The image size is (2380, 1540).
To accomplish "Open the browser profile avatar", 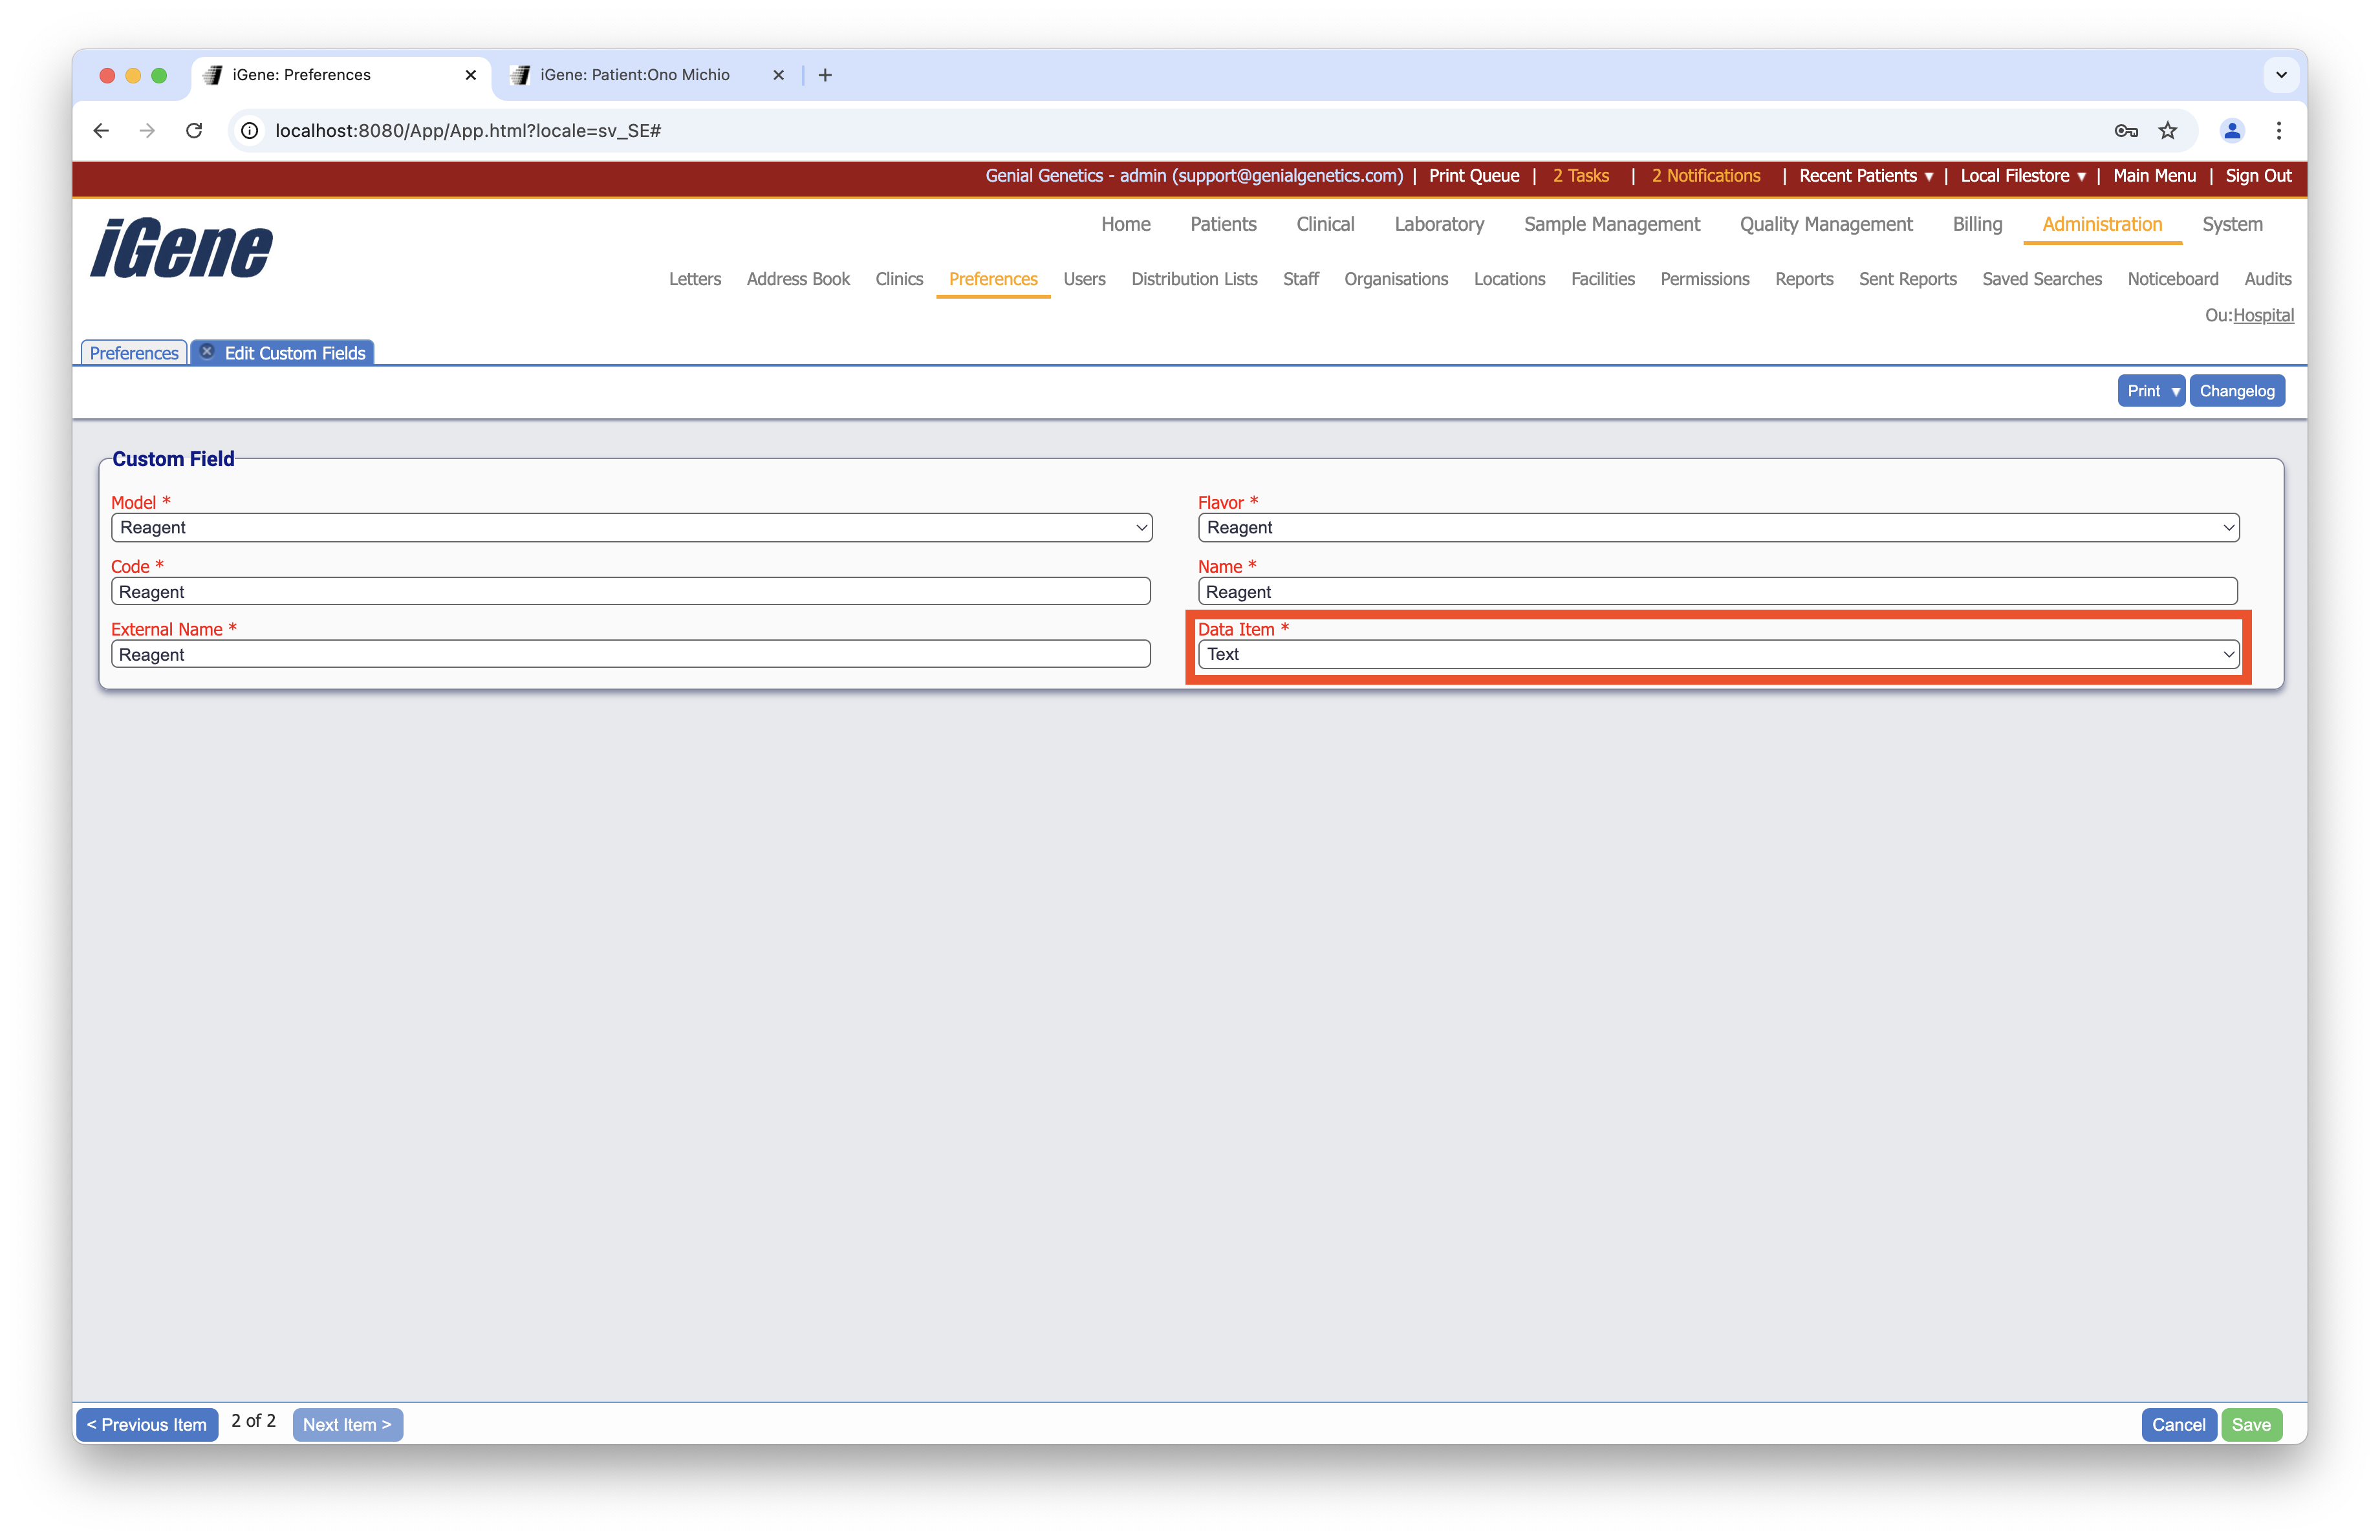I will 2232,131.
